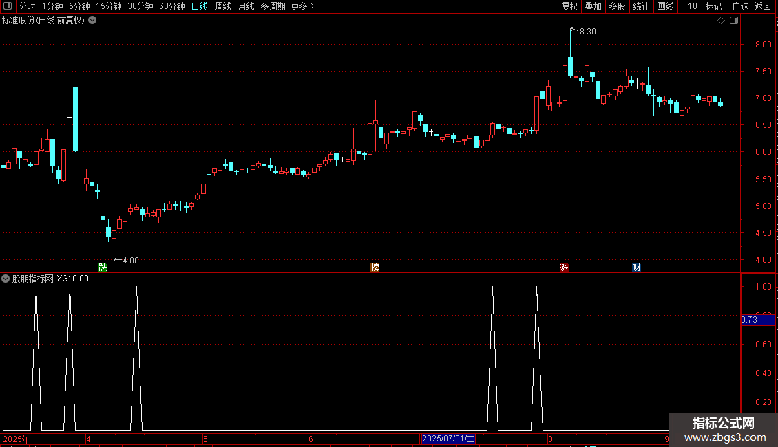
Task: Click the red 涨 event marker
Action: 564,267
